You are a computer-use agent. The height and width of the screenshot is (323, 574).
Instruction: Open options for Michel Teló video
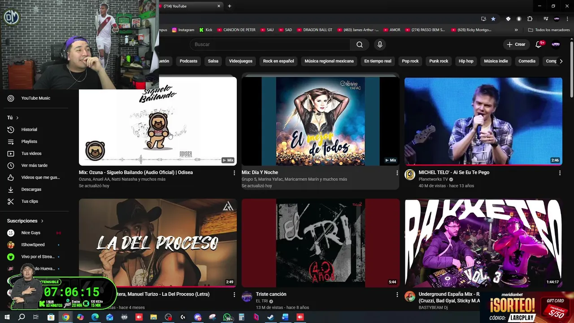(x=560, y=173)
